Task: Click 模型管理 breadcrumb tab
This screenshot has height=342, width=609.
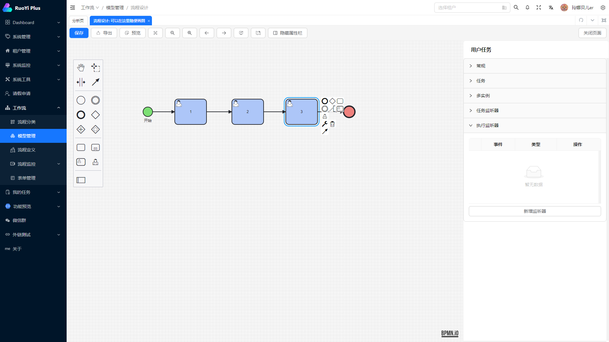Action: pos(115,8)
